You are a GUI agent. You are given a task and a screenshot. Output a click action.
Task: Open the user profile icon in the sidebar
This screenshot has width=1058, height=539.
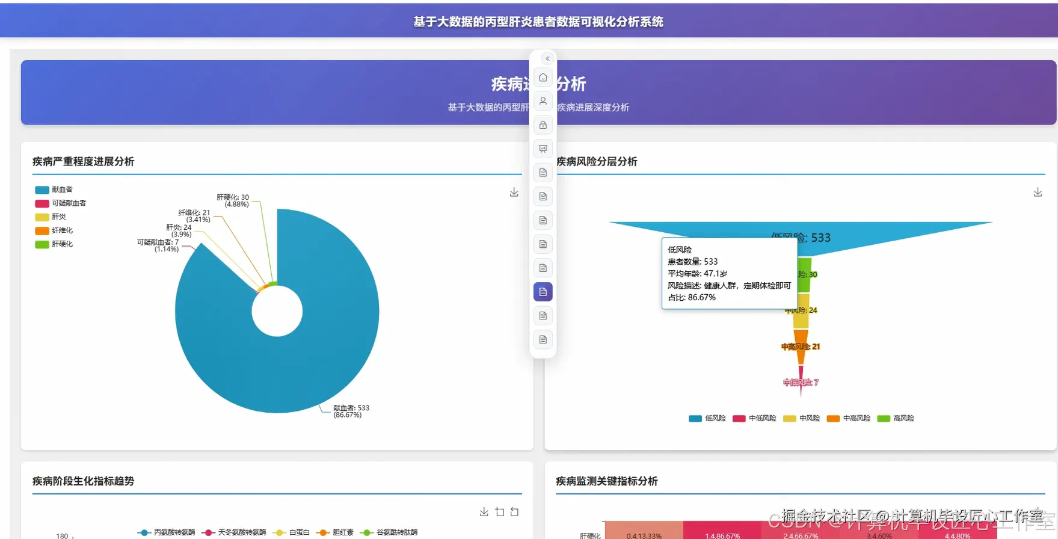[543, 101]
